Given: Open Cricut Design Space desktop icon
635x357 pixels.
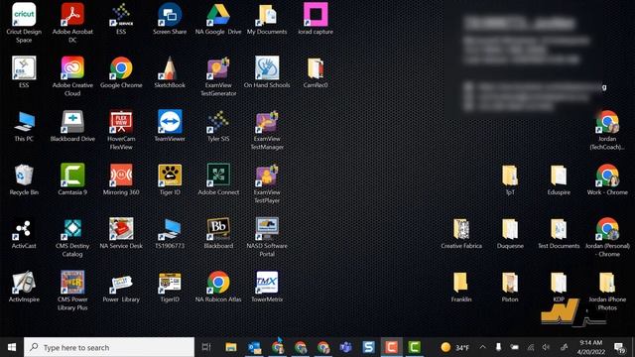Looking at the screenshot, I should coord(24,22).
